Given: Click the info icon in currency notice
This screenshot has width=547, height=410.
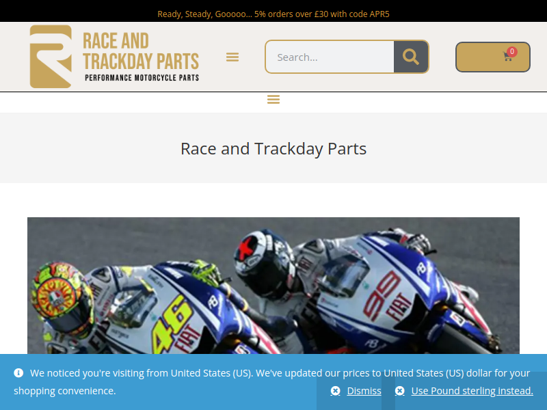Looking at the screenshot, I should click(18, 373).
